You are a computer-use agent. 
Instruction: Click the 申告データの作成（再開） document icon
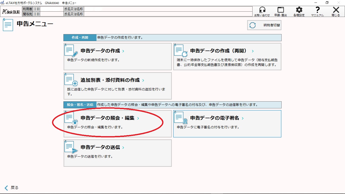tap(181, 51)
